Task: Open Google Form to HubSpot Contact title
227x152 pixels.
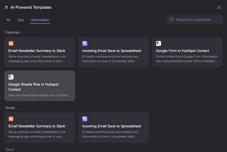Action: 182,51
